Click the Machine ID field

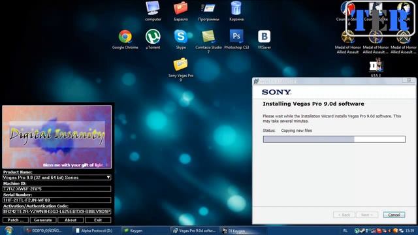(57, 189)
